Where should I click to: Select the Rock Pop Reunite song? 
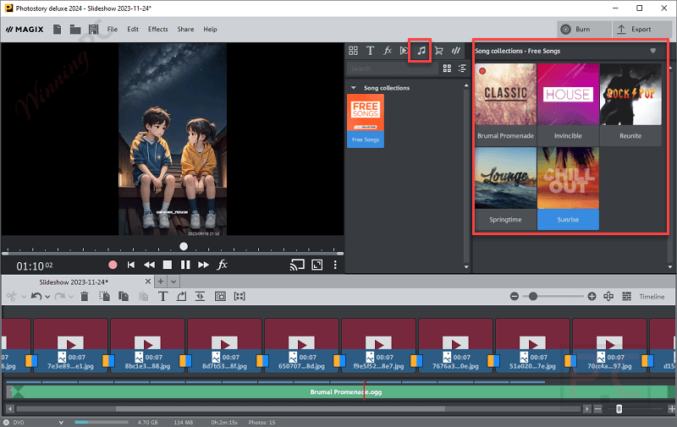(630, 105)
